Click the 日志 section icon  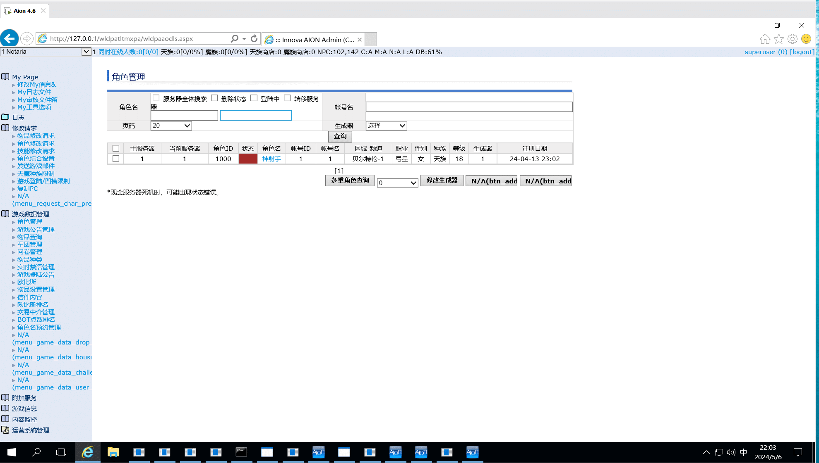(x=6, y=117)
